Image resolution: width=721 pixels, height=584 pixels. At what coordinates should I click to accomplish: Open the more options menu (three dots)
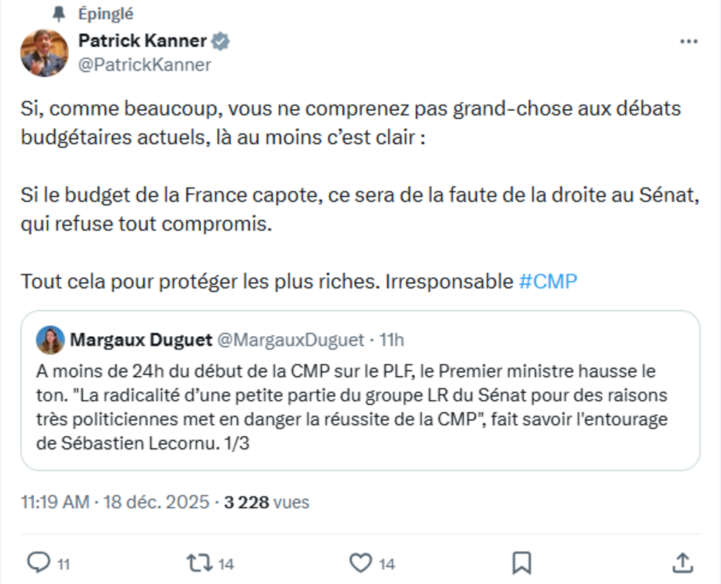(690, 40)
